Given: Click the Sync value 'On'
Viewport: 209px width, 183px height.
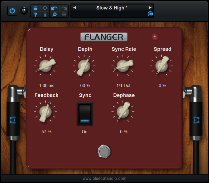Looking at the screenshot, I should click(85, 131).
